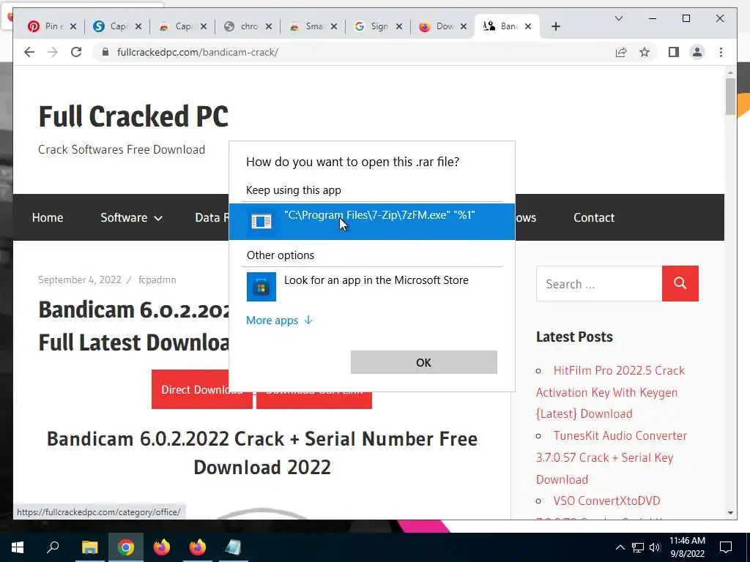Screen dimensions: 750x562
Task: Open the Full Cracked PC site title
Action: pos(133,116)
